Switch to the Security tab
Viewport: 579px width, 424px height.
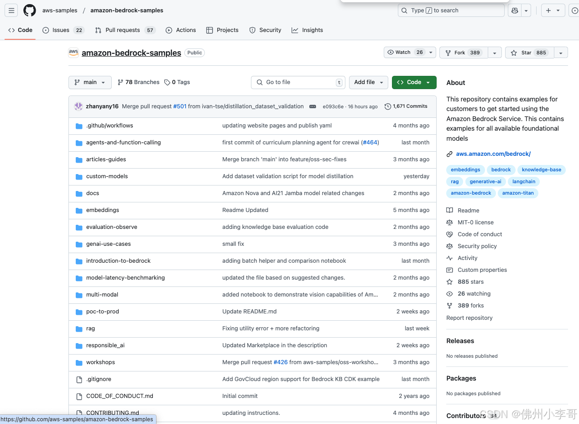pos(265,30)
